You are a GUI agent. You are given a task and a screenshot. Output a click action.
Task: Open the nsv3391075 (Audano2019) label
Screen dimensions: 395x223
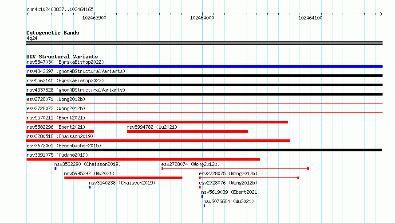pyautogui.click(x=57, y=155)
